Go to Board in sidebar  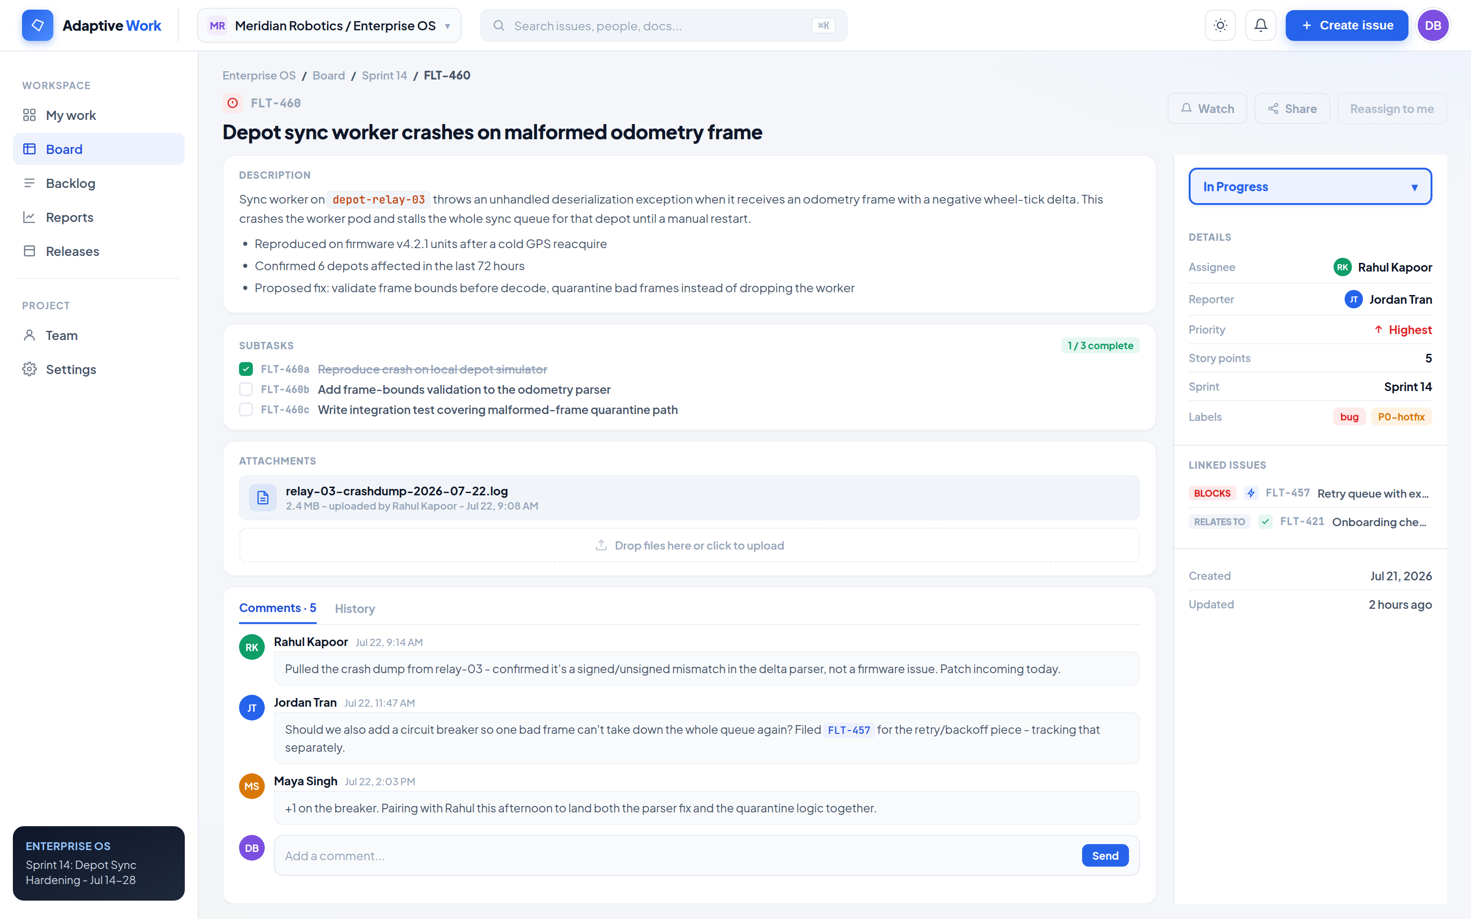pos(98,149)
